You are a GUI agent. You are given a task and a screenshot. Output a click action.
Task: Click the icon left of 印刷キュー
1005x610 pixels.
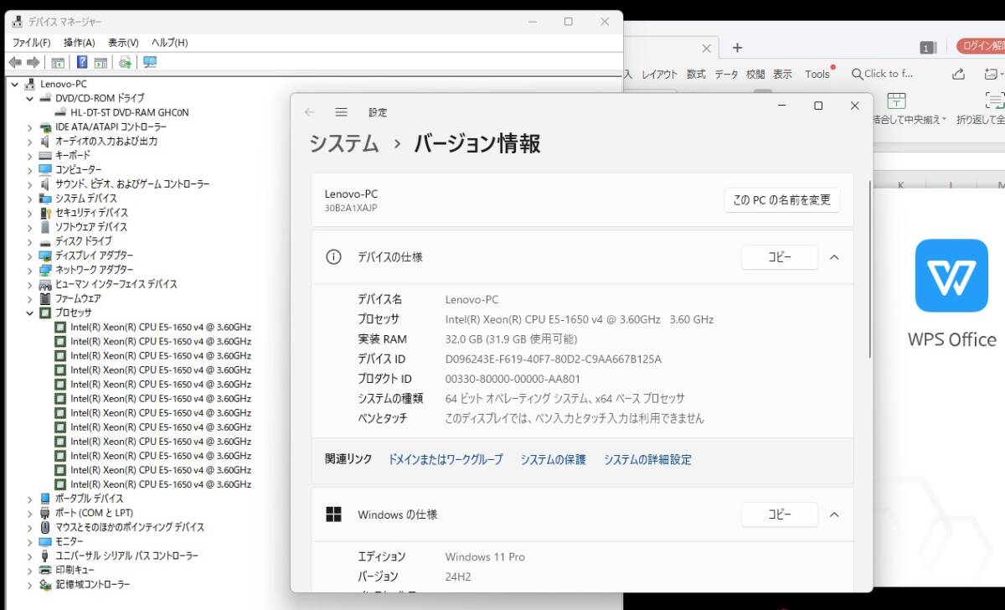coord(45,570)
